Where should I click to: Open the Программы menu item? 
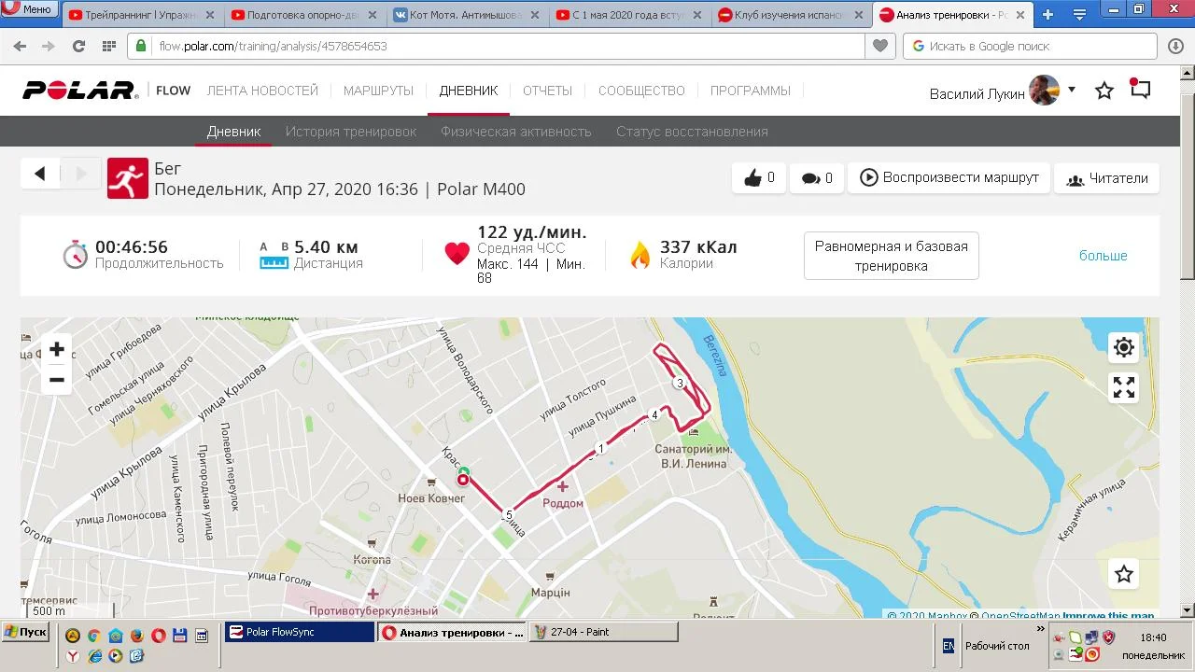click(751, 91)
